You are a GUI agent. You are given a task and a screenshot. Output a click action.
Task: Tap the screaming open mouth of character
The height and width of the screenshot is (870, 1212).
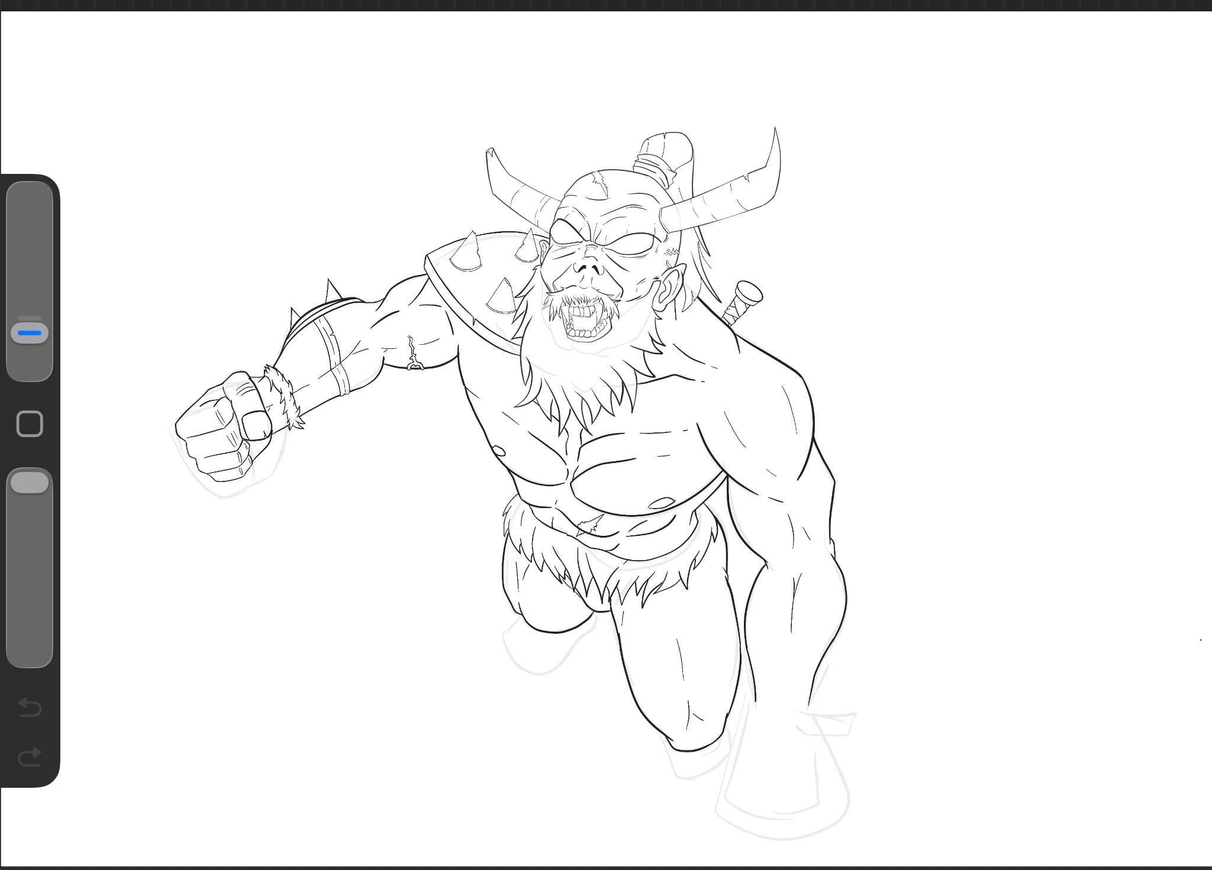tap(586, 322)
